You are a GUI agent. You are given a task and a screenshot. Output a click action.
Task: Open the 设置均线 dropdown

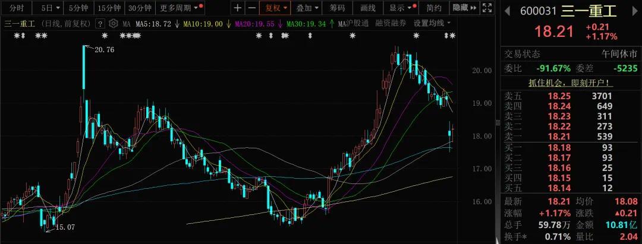coord(432,24)
